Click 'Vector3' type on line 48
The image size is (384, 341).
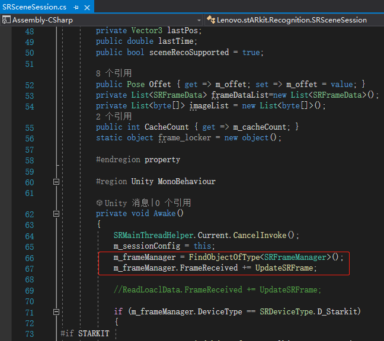pos(147,31)
